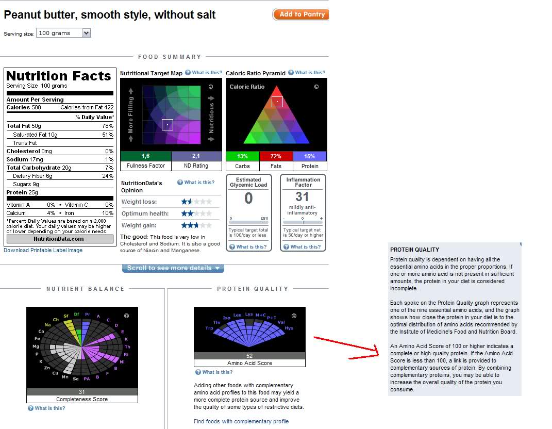Click the Weight loss star rating
The image size is (552, 429).
[196, 202]
